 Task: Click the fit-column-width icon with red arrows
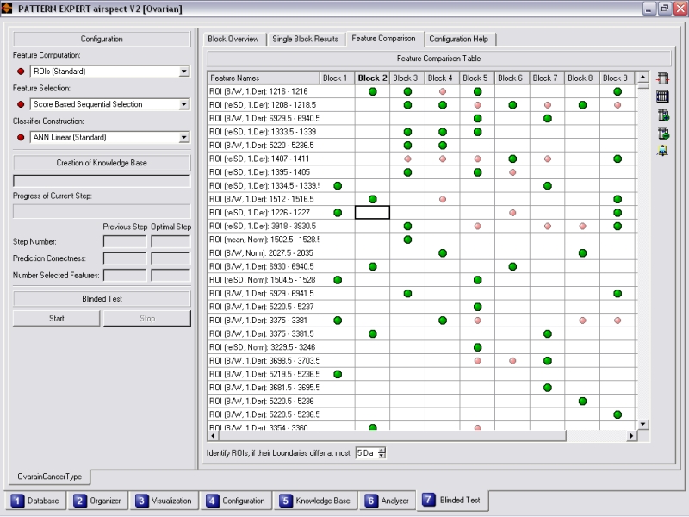(662, 78)
